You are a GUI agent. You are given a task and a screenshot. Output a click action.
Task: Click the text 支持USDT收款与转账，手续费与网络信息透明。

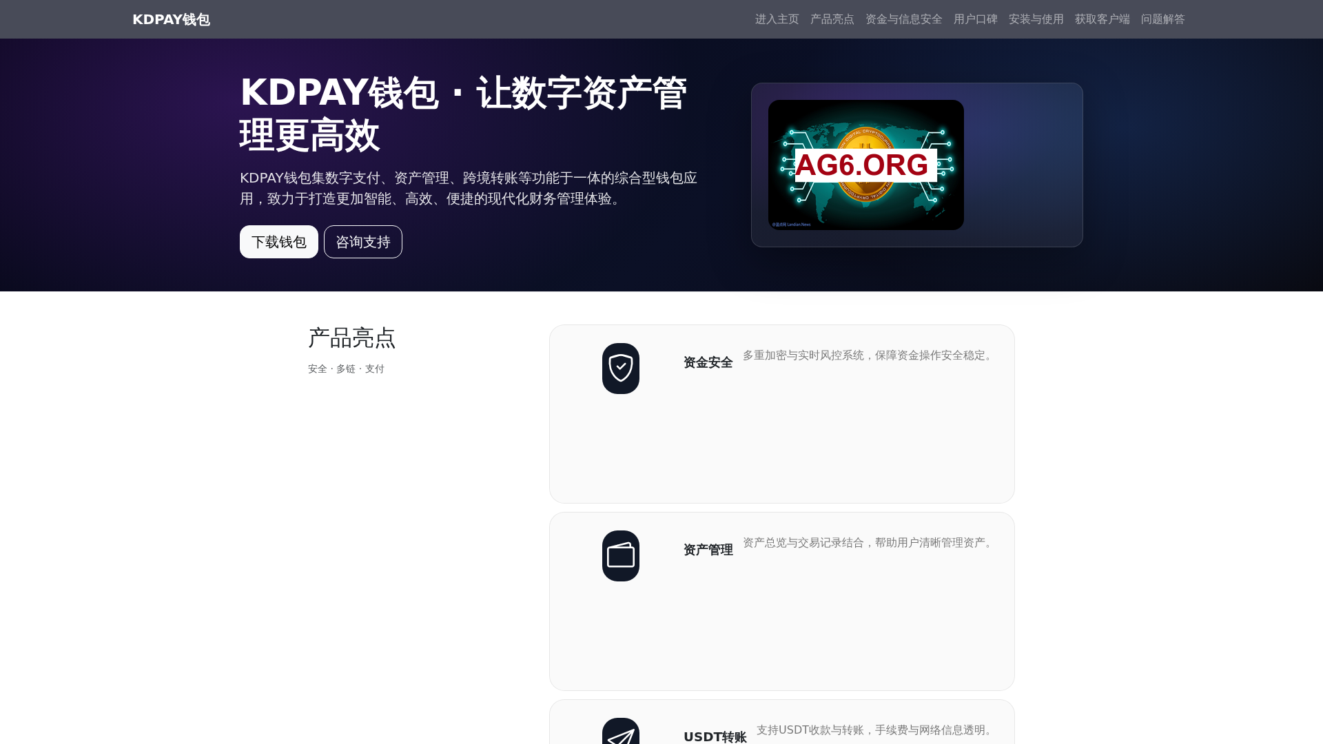pos(876,730)
